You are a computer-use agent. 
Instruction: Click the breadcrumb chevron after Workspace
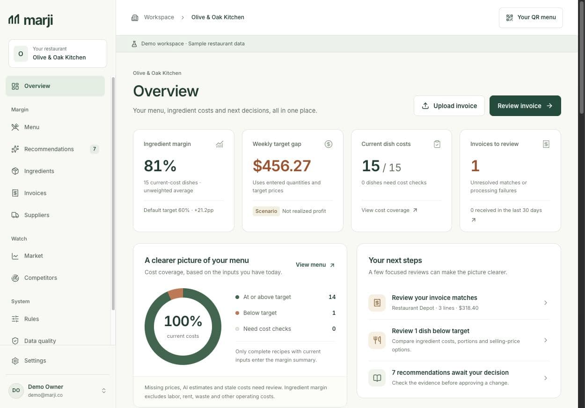click(183, 18)
